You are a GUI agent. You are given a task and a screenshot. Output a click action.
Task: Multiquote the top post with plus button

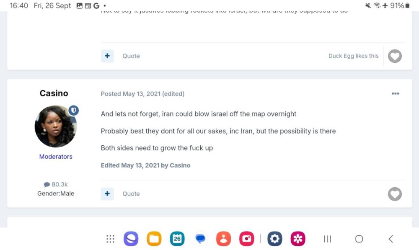(107, 56)
